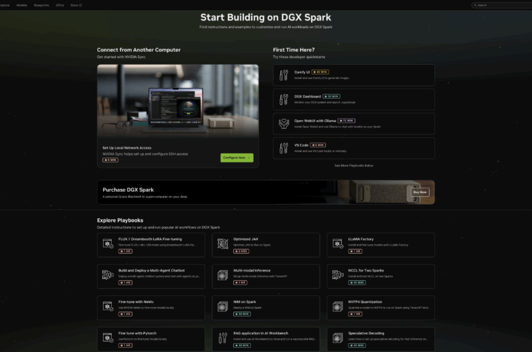Select the Open WebUI with Ollama heart icon
Screen dimensions: 532x352
[x=284, y=123]
